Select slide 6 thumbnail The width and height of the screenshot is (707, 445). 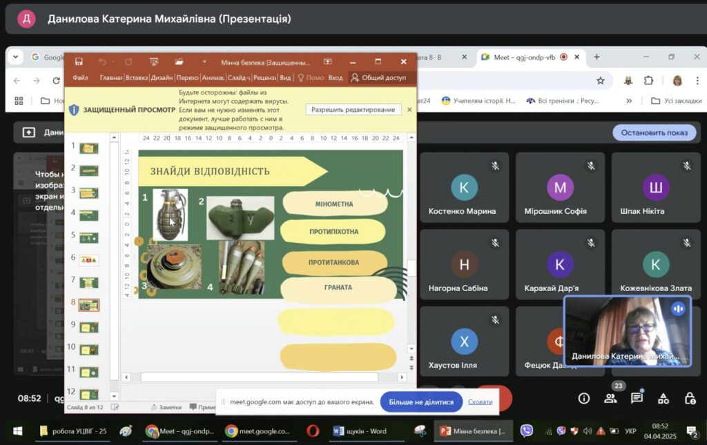89,260
